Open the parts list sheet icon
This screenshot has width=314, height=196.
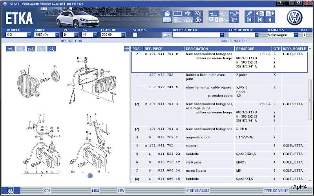[167, 20]
